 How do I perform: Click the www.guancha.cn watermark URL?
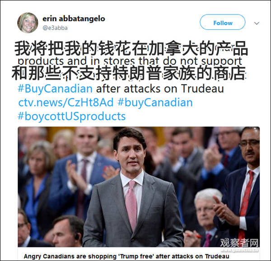(x=239, y=249)
